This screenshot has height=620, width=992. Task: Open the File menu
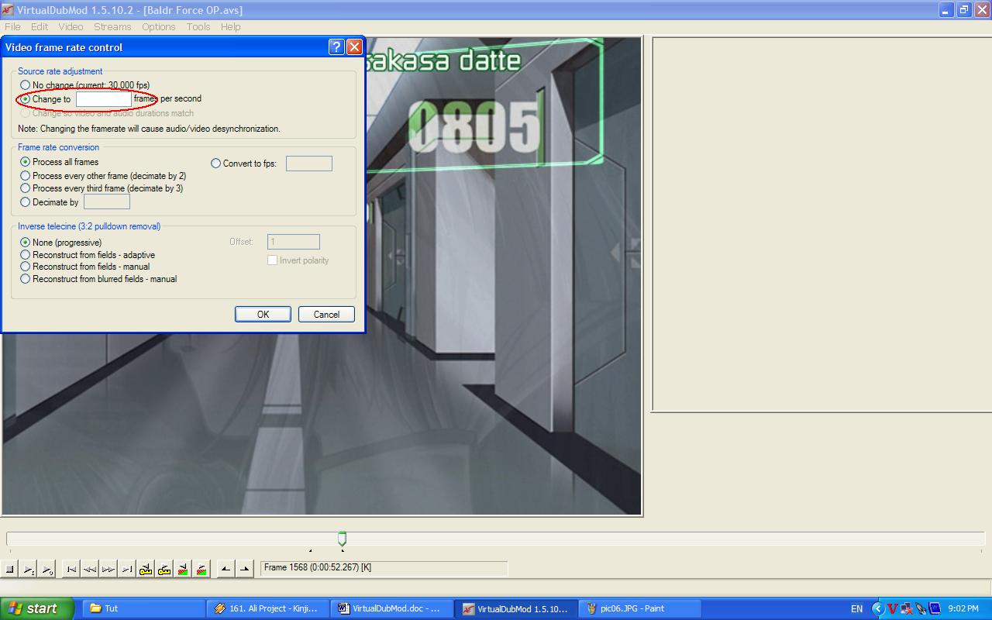point(12,26)
